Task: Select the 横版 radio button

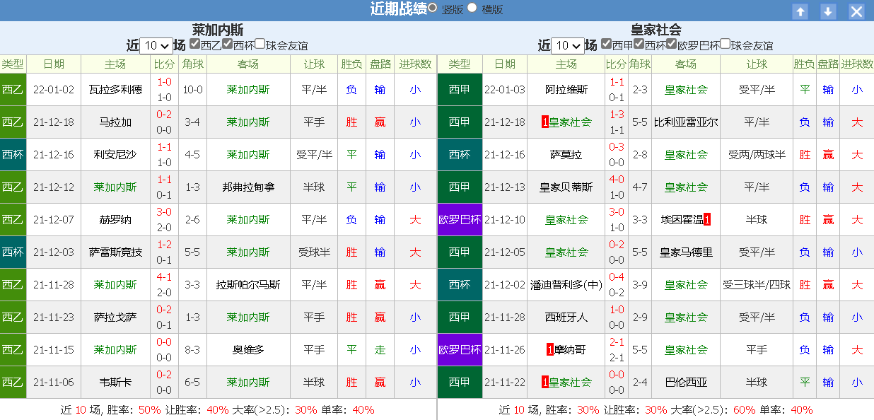Action: tap(472, 8)
